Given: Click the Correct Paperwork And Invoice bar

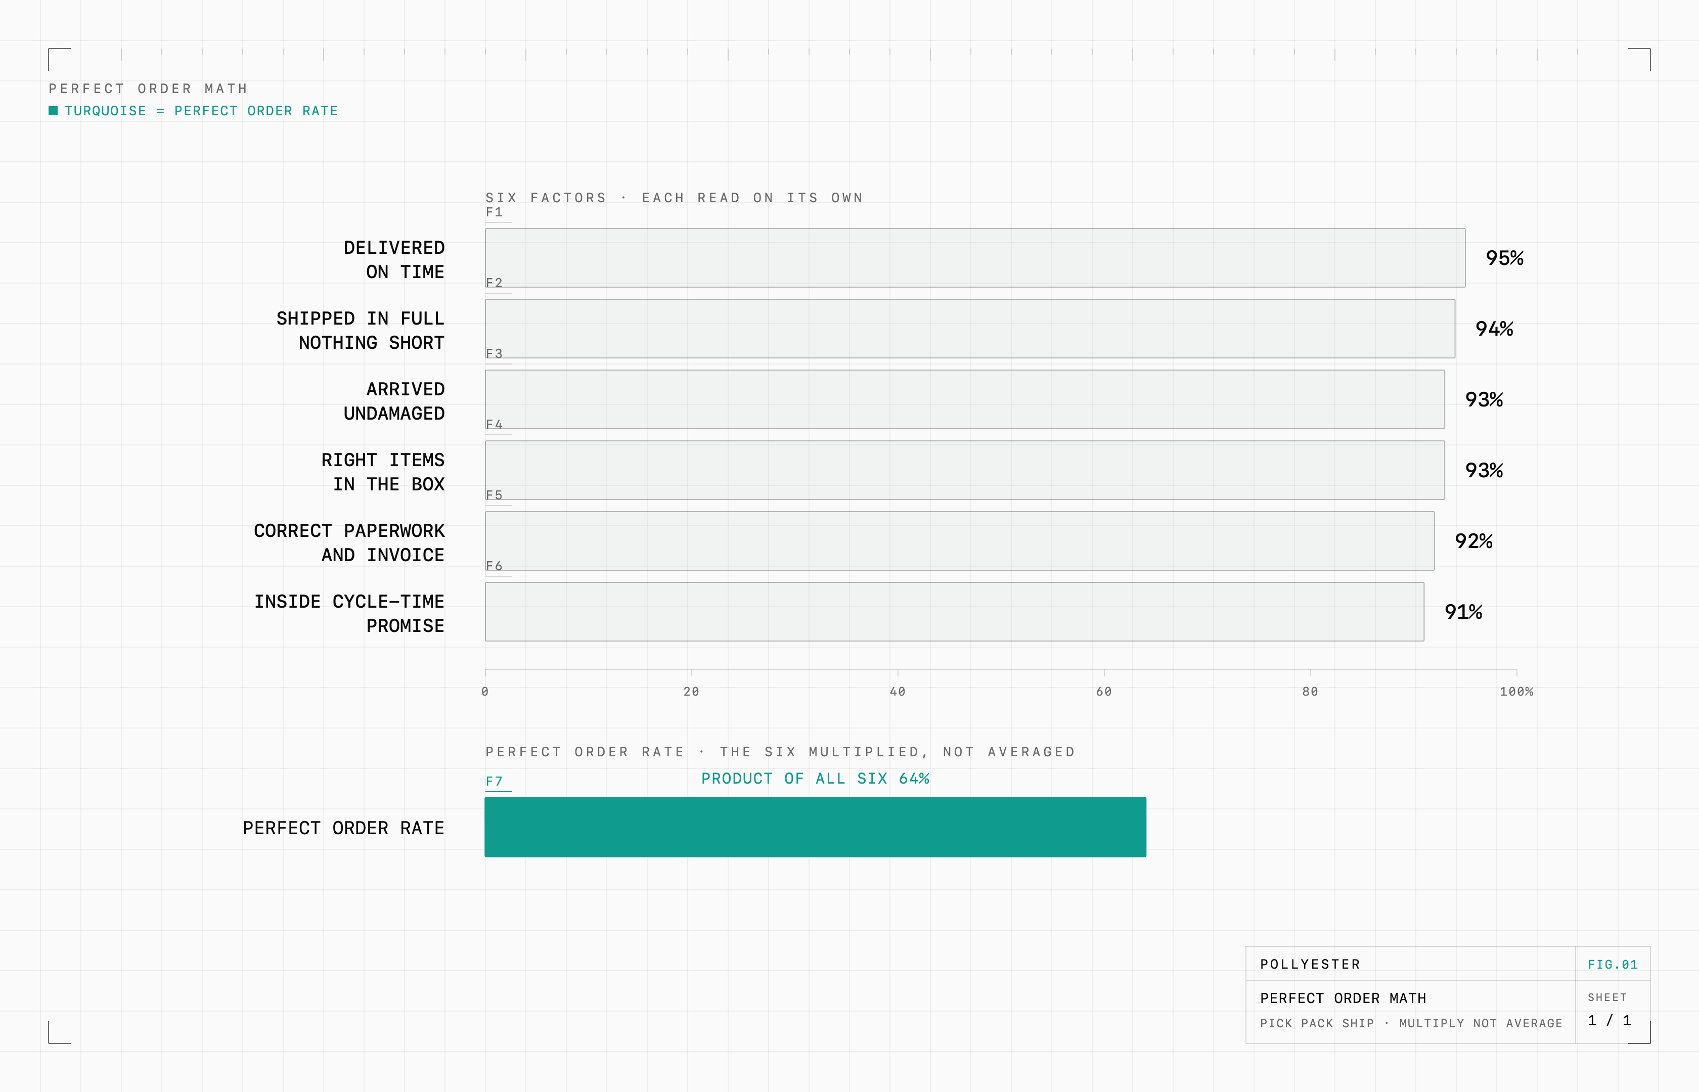Looking at the screenshot, I should point(960,541).
